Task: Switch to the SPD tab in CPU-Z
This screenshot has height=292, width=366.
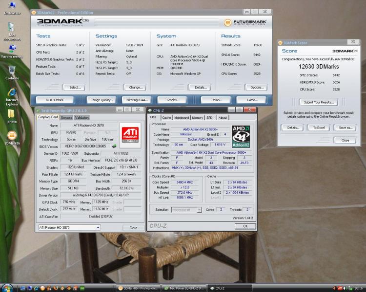Action: pos(209,118)
